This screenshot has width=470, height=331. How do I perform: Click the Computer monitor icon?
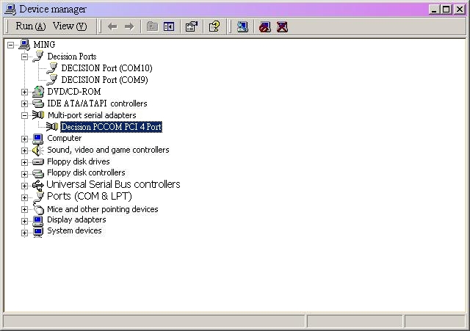(x=38, y=139)
